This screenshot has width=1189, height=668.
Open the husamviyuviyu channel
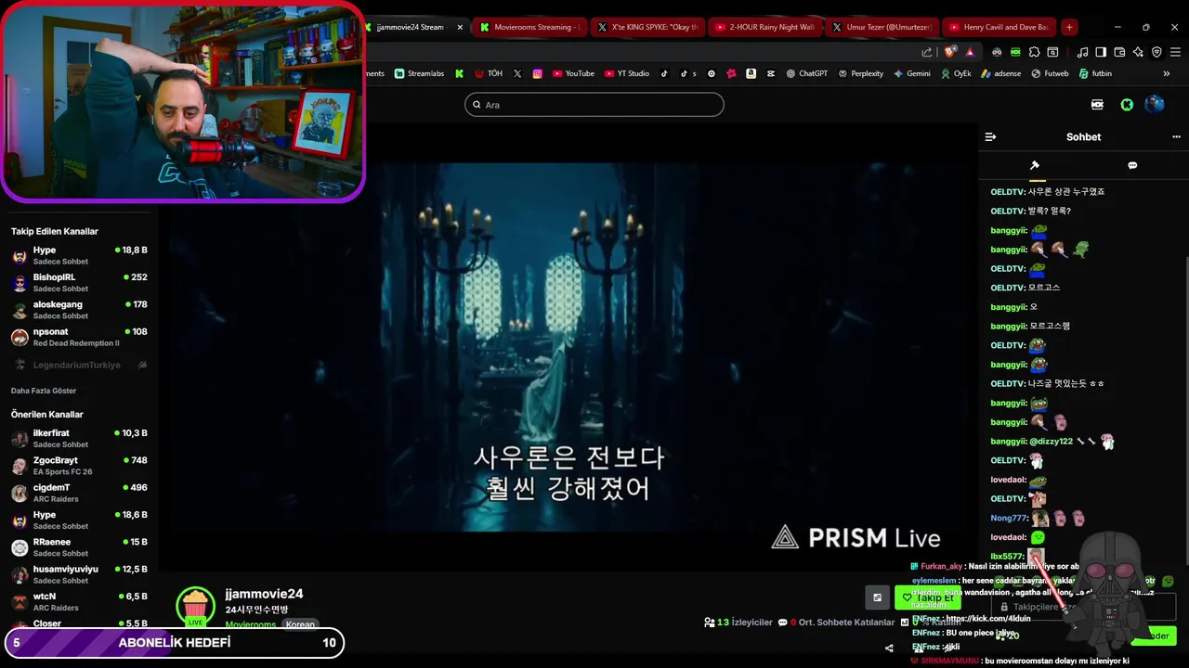[x=79, y=574]
